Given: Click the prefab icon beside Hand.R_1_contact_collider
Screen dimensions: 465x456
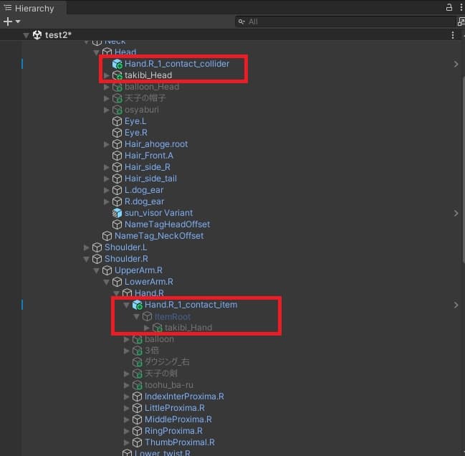Looking at the screenshot, I should pos(118,64).
